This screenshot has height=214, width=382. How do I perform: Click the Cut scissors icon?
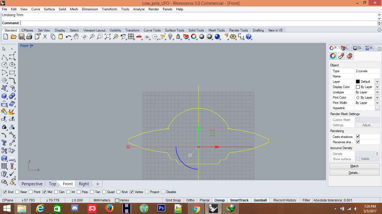click(x=45, y=37)
